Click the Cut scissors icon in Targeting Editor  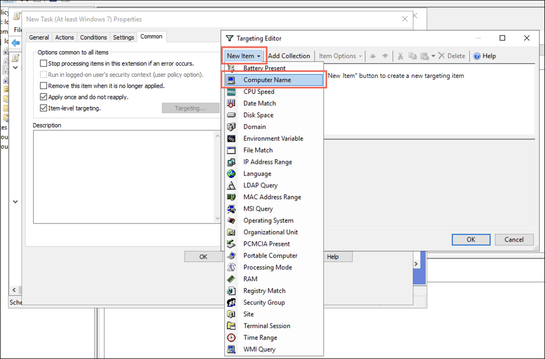coord(400,56)
